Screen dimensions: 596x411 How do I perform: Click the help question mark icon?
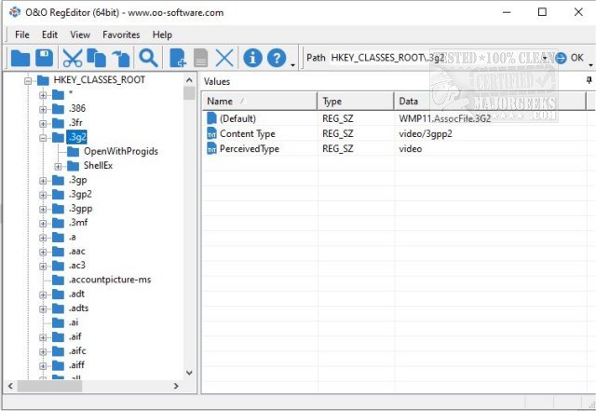click(277, 58)
